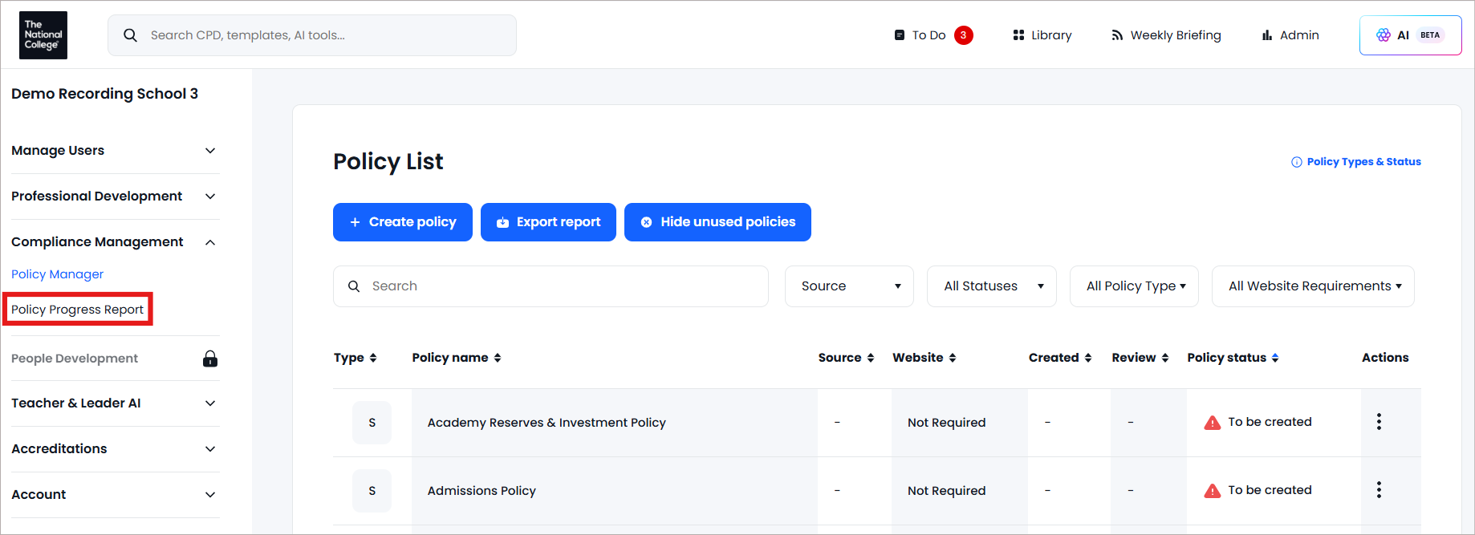
Task: Click the S type badge for Admissions Policy
Action: pyautogui.click(x=372, y=491)
